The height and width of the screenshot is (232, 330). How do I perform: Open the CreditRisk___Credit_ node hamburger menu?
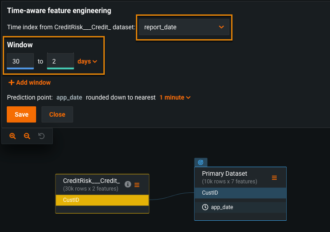click(137, 184)
